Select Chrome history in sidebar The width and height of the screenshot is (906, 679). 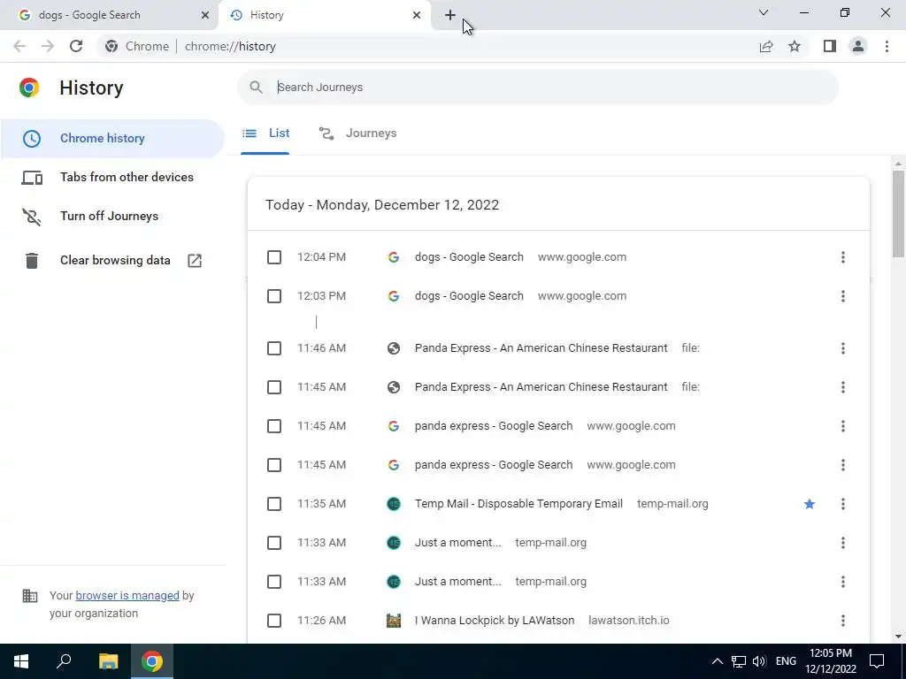coord(112,139)
